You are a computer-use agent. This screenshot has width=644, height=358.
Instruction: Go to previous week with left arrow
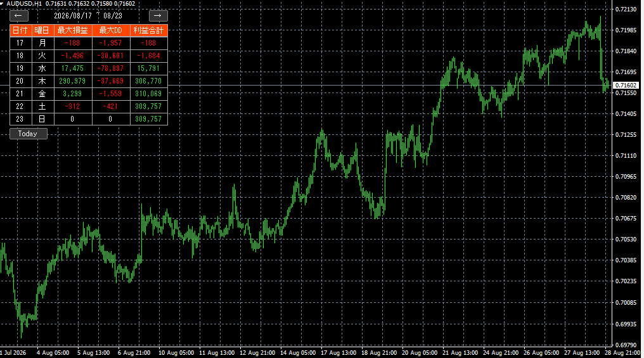point(19,16)
